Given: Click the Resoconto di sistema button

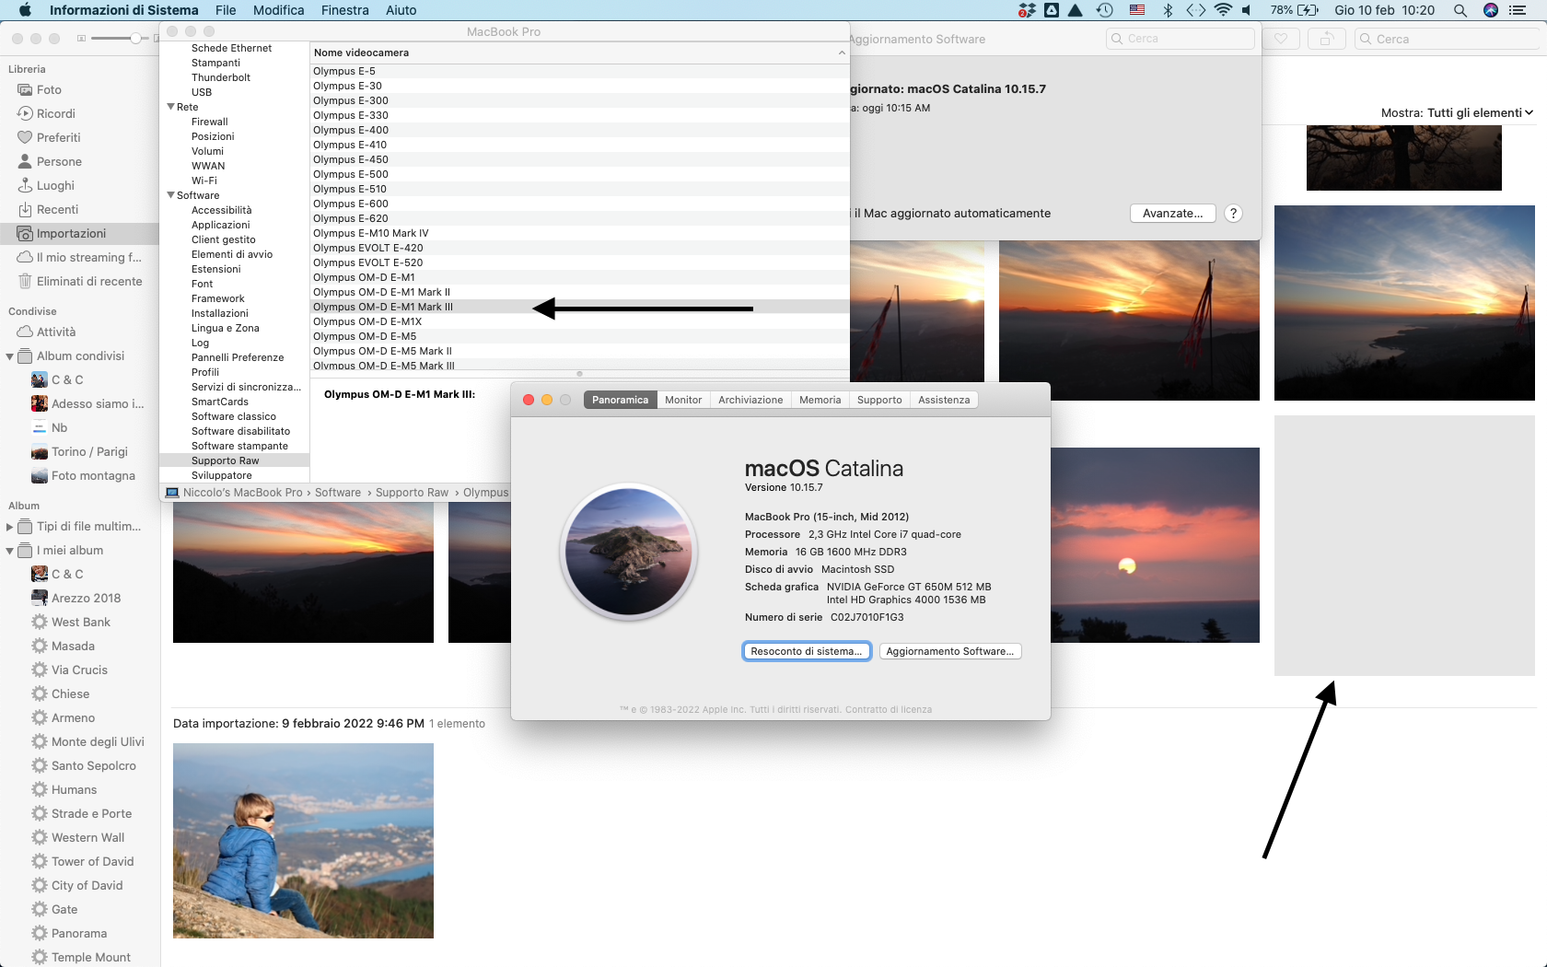Looking at the screenshot, I should coord(807,651).
